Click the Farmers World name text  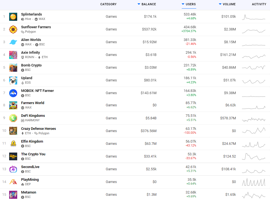[33, 103]
